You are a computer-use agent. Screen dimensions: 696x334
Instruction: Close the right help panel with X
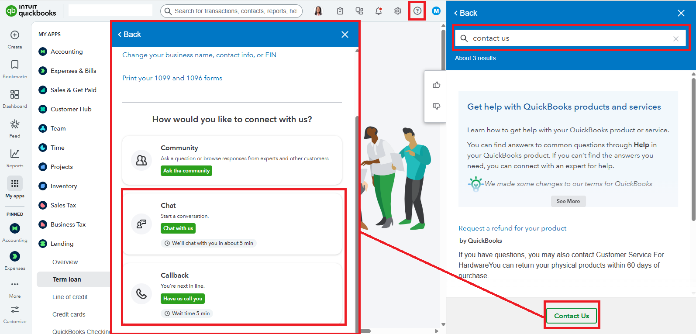point(681,13)
